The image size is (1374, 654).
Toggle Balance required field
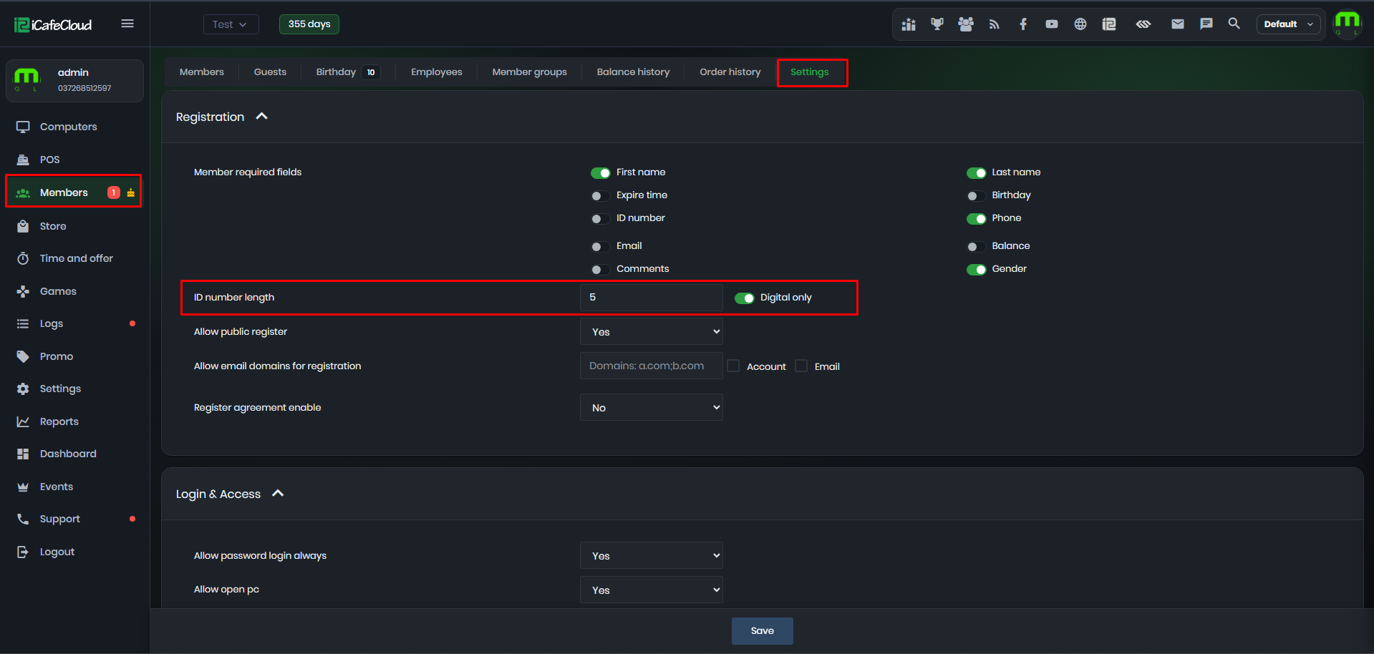(x=977, y=246)
